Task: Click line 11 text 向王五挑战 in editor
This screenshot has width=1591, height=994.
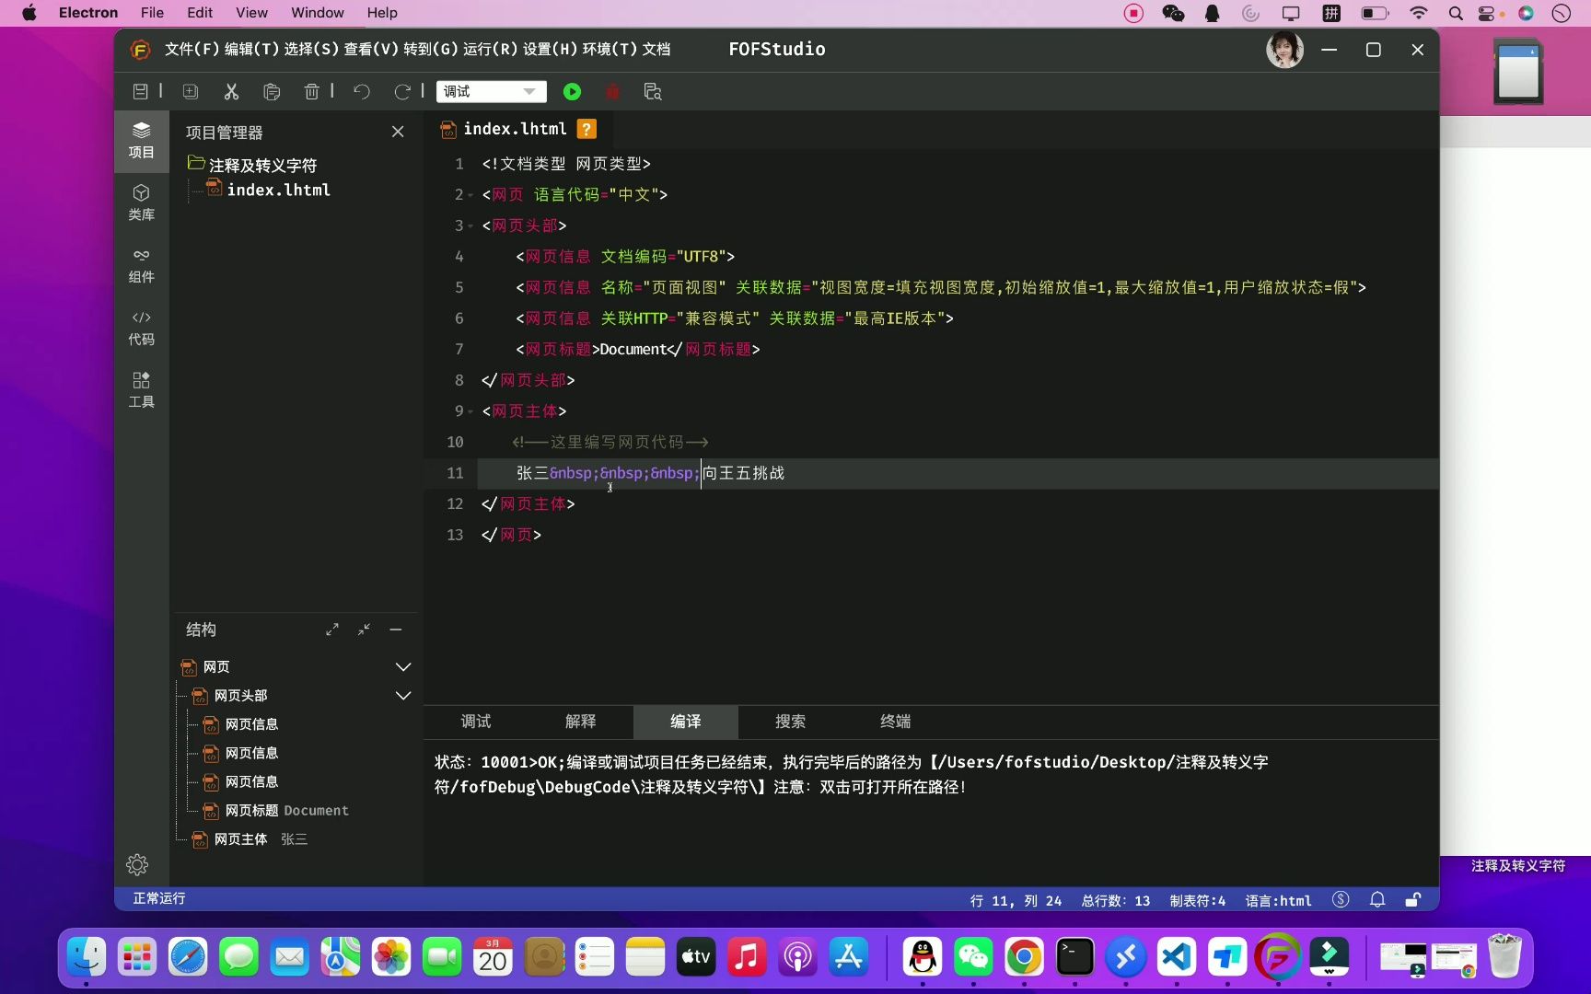Action: pyautogui.click(x=743, y=473)
